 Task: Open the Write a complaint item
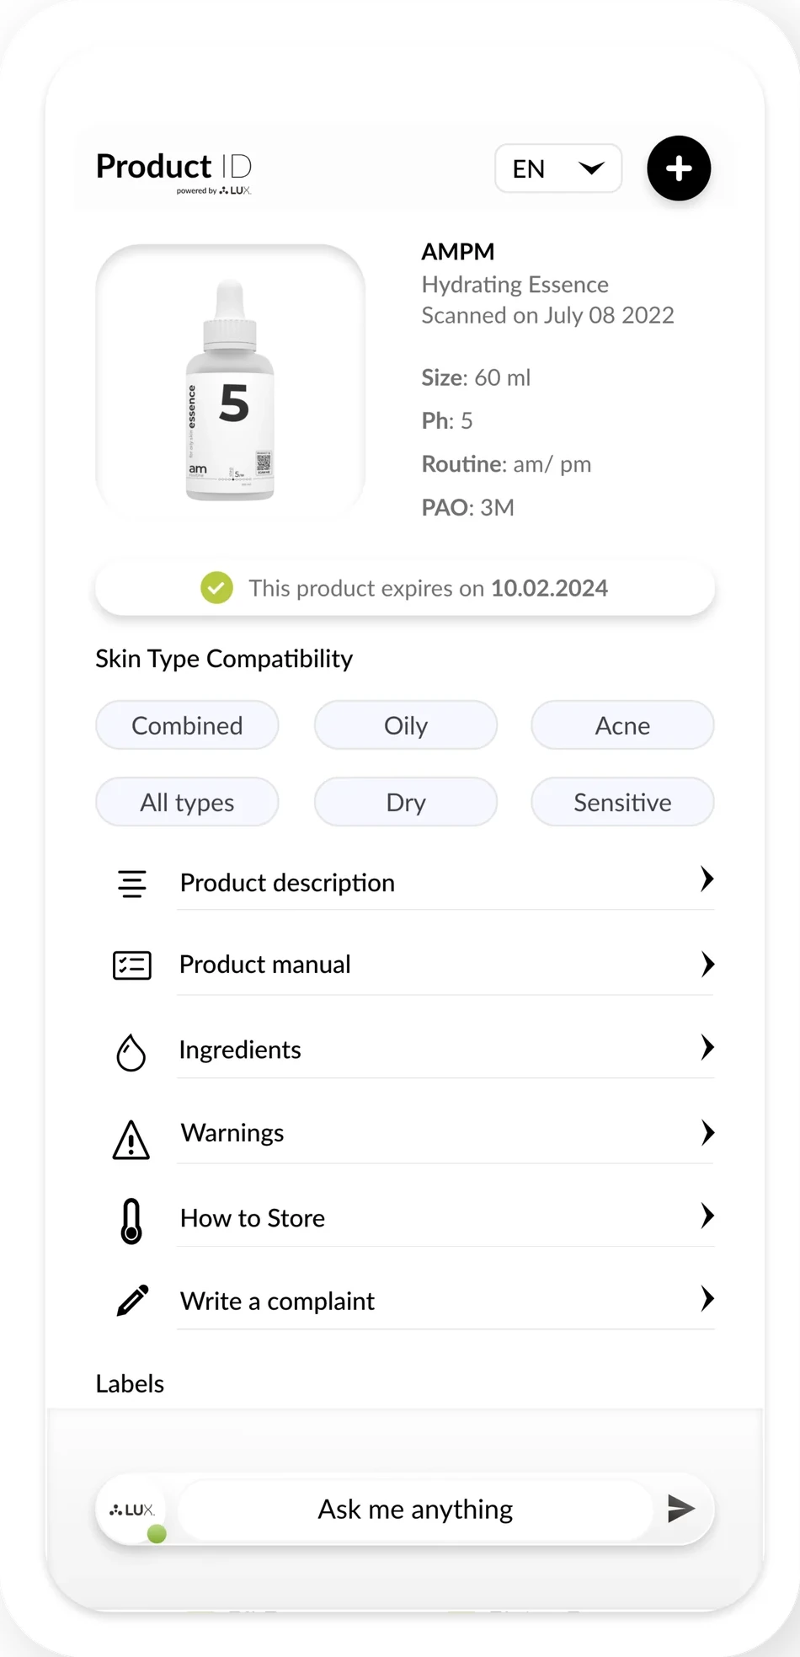[x=413, y=1302]
